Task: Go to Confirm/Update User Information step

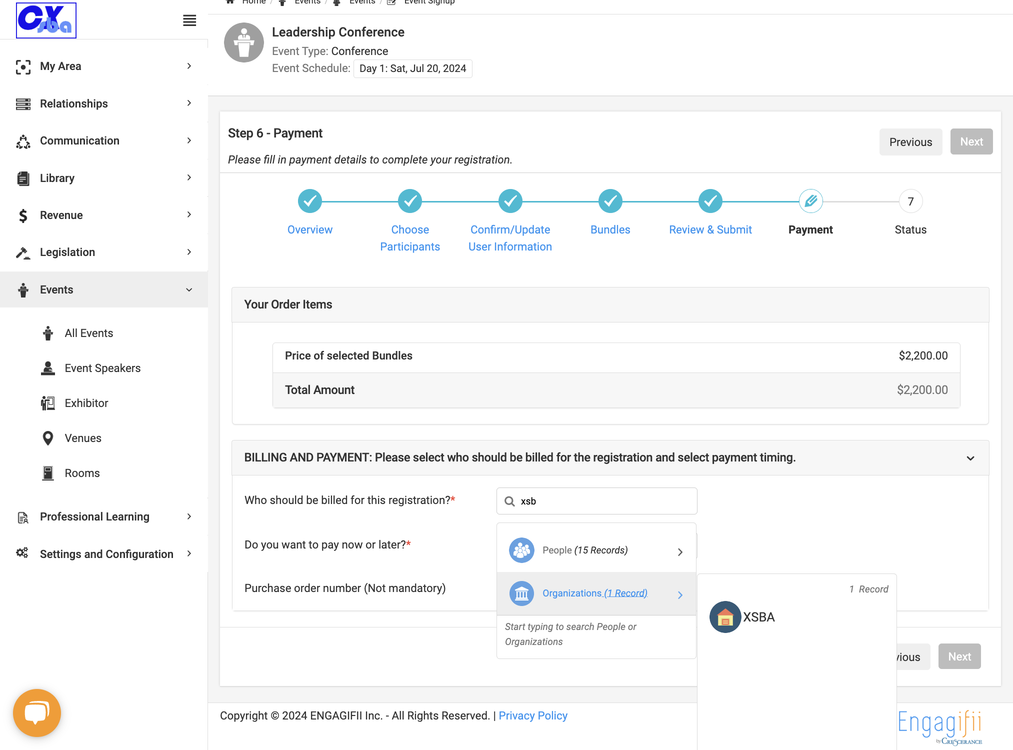Action: point(510,238)
